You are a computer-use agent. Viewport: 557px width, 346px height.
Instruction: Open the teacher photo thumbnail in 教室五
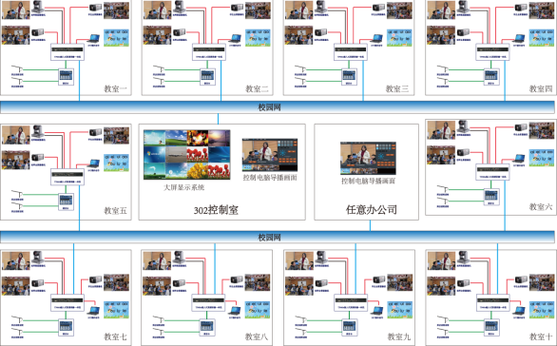[x=16, y=135]
